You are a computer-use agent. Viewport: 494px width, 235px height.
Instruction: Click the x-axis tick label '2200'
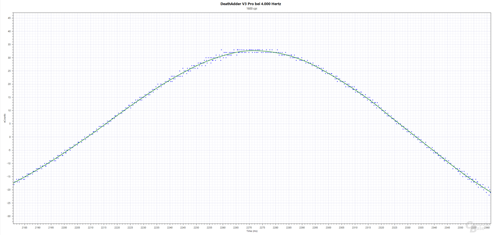click(64, 228)
